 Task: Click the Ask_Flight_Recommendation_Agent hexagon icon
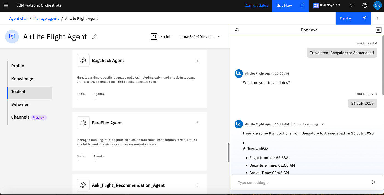(x=83, y=185)
